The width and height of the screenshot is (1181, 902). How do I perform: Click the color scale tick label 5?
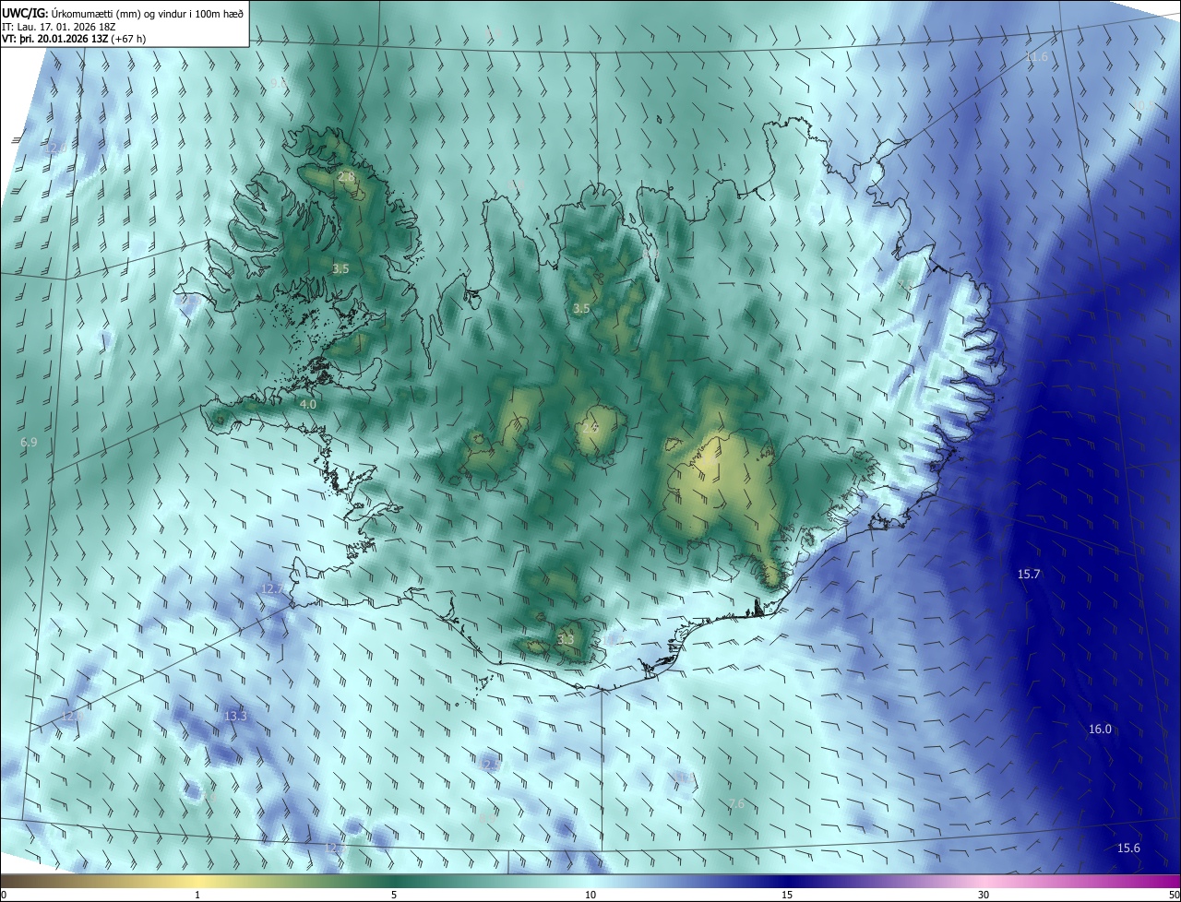[394, 896]
